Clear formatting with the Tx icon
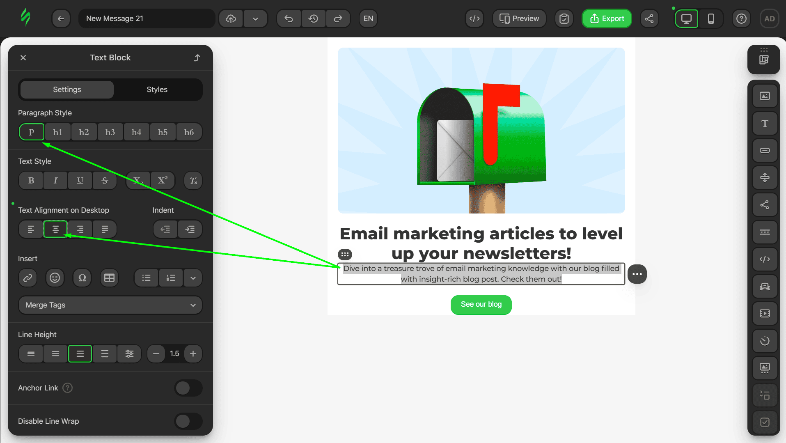Screen dimensions: 786x443 (193, 181)
